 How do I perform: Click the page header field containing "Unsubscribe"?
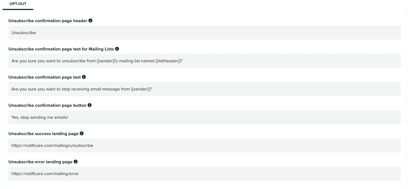coord(204,33)
